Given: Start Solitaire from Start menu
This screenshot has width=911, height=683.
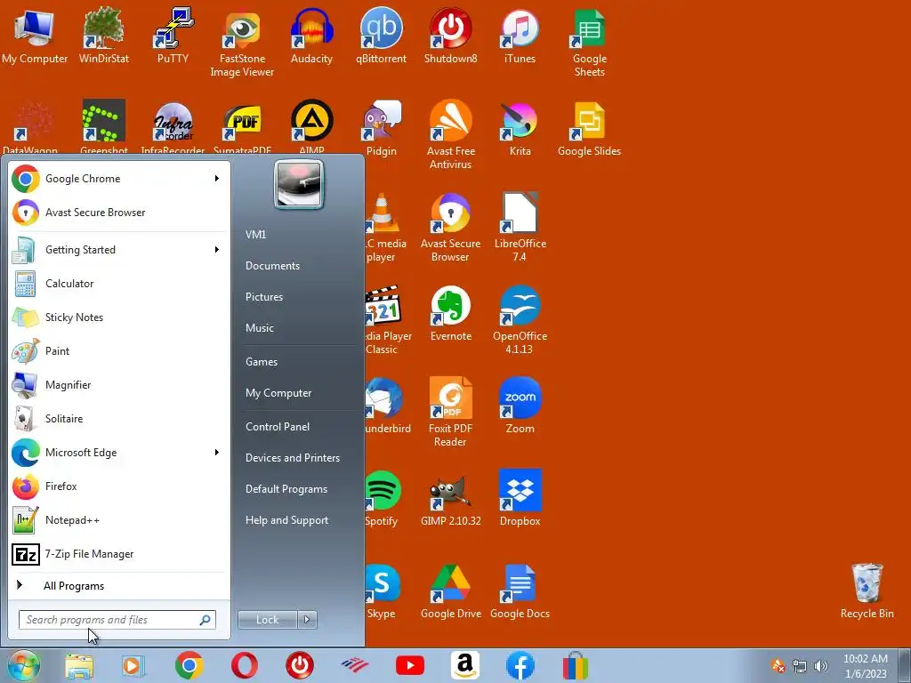Looking at the screenshot, I should click(118, 419).
